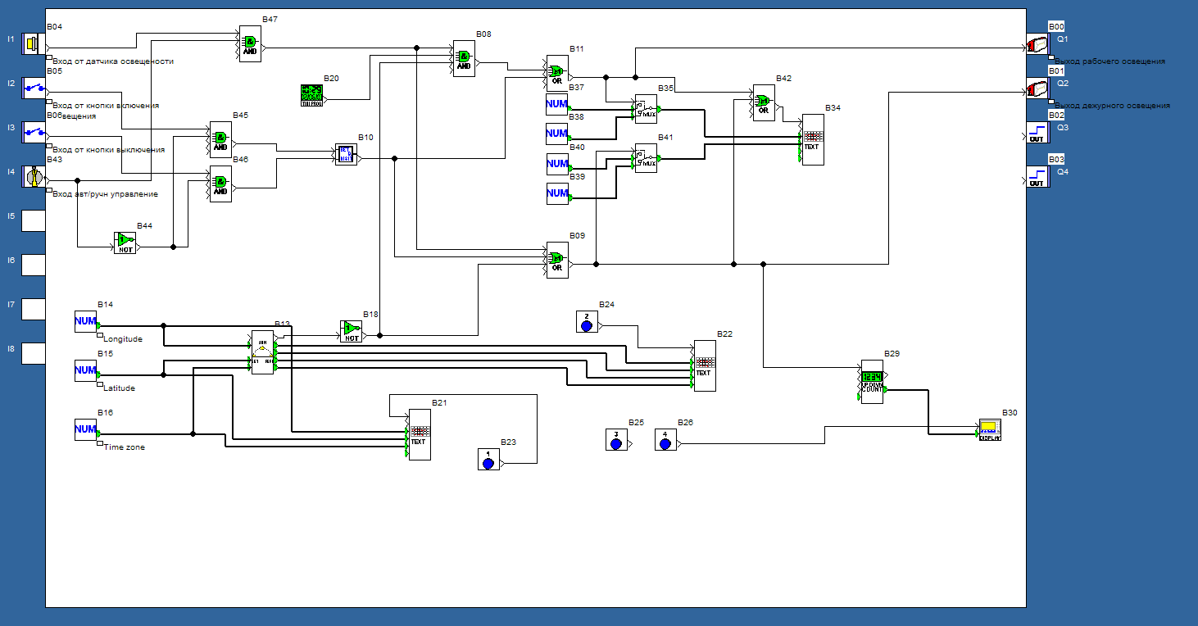
Task: Click the B13 sunrise/sunset block
Action: (262, 354)
